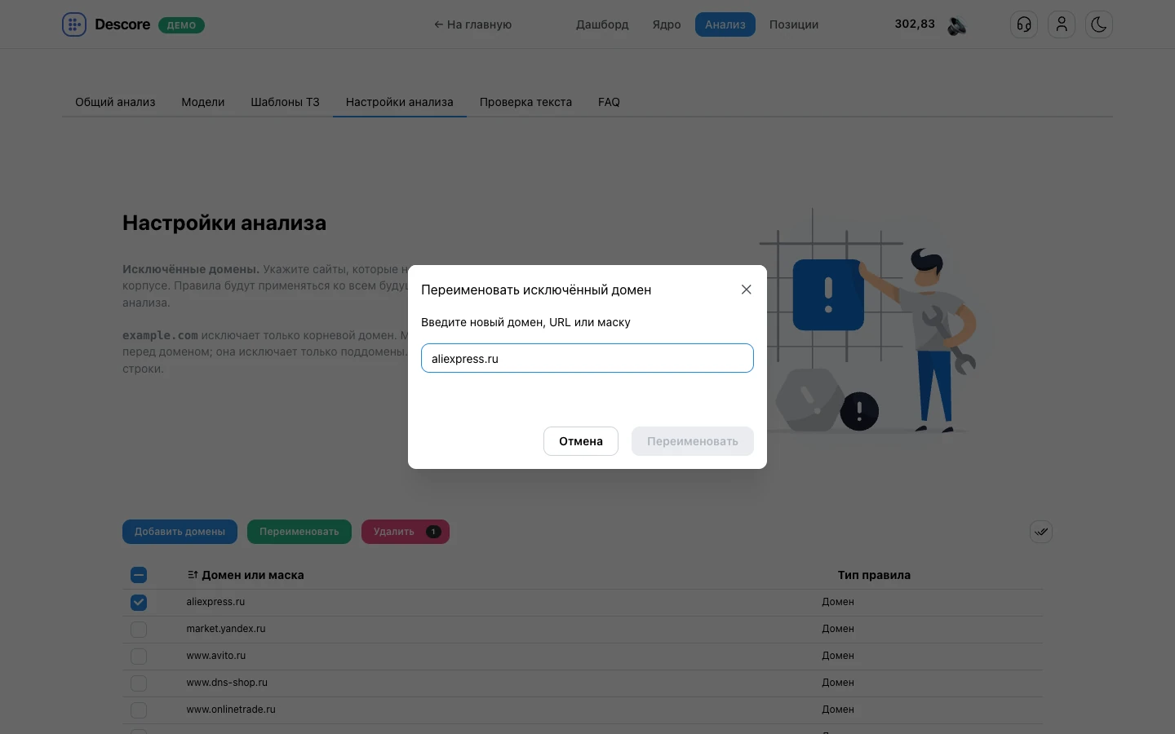
Task: Click the red Удалить button
Action: point(406,532)
